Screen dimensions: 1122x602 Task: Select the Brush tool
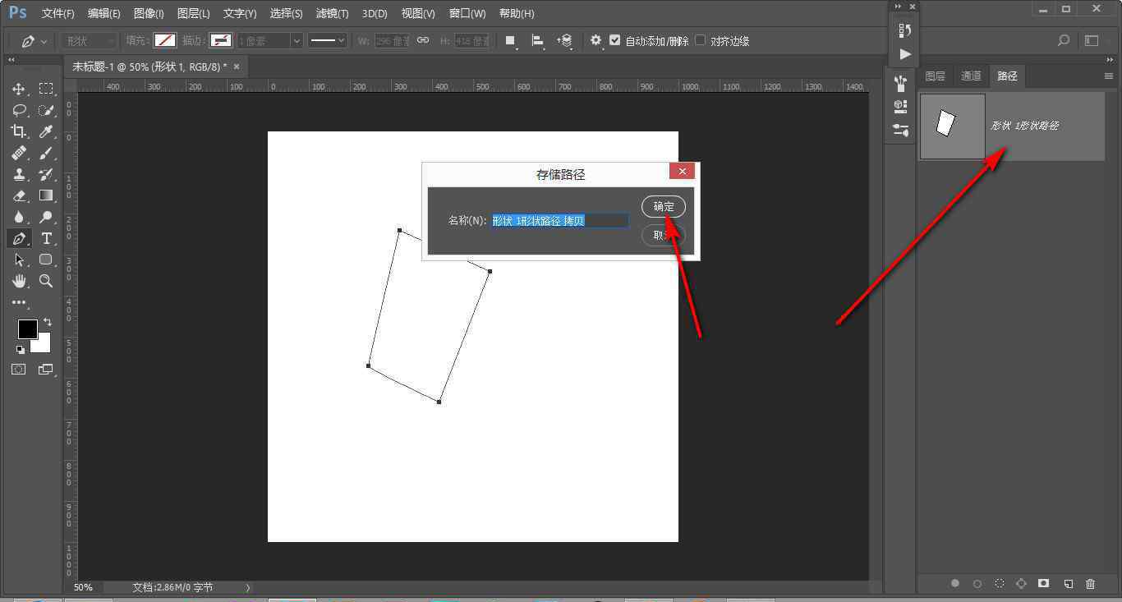click(46, 153)
